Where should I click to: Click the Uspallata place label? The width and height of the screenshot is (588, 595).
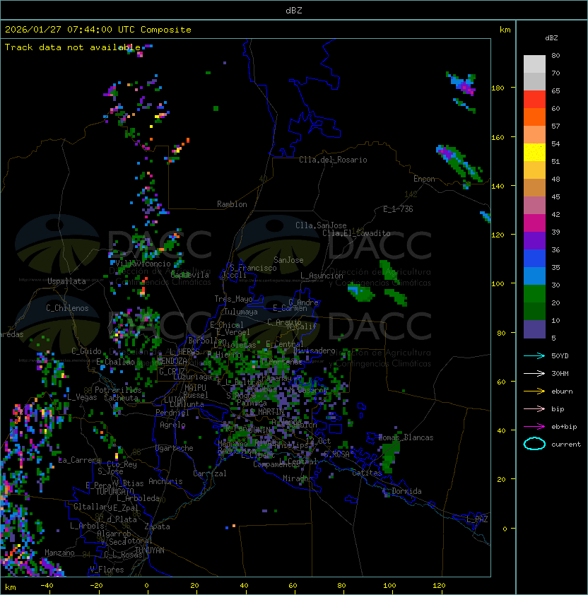(x=66, y=281)
